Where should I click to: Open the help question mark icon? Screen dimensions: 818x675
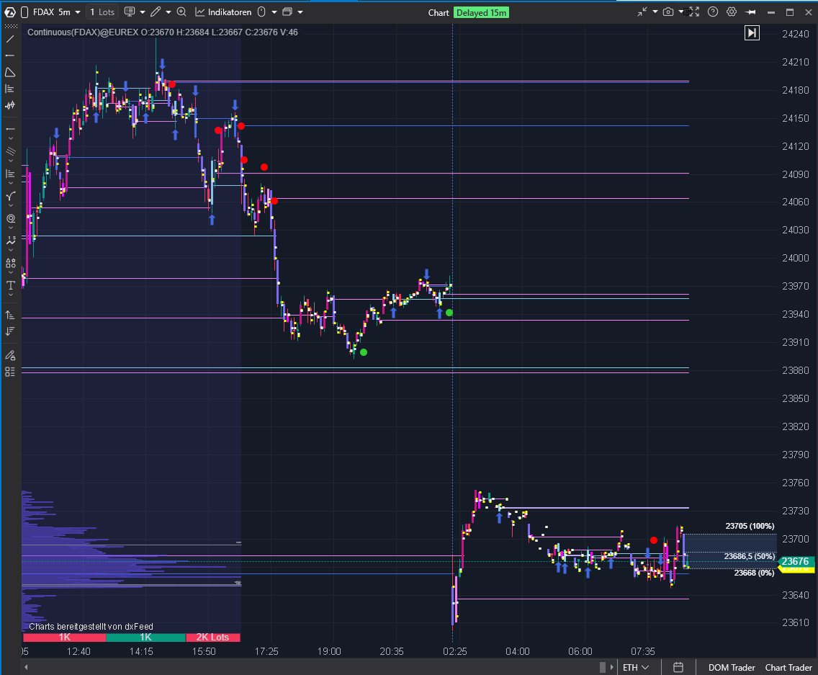pyautogui.click(x=713, y=12)
